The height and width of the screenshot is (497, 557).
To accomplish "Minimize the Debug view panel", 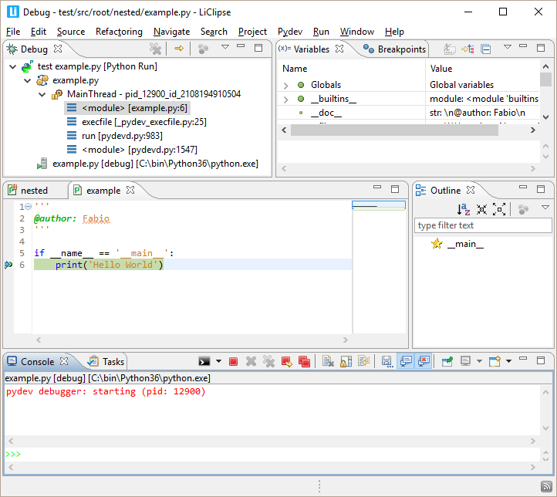I will click(x=241, y=46).
